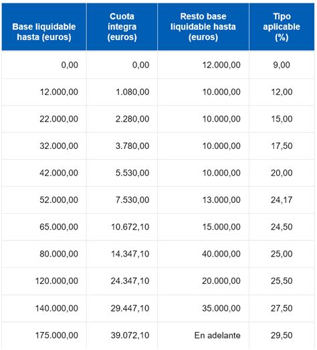This screenshot has width=317, height=350.
Task: Click the 'En adelante' cell
Action: pyautogui.click(x=203, y=335)
